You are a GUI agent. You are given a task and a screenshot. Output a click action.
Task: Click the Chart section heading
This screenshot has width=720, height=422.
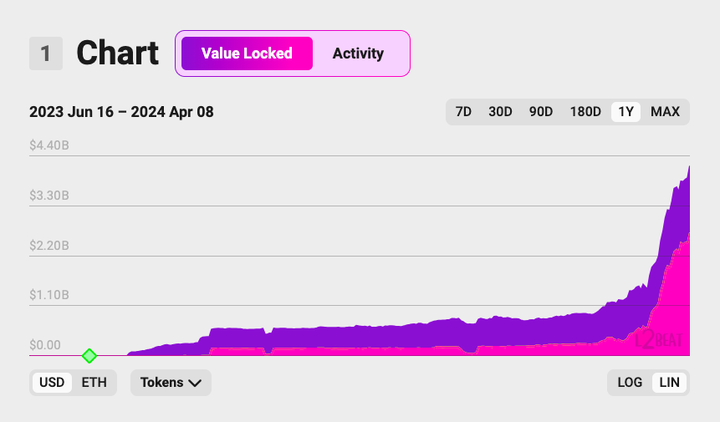[x=118, y=53]
